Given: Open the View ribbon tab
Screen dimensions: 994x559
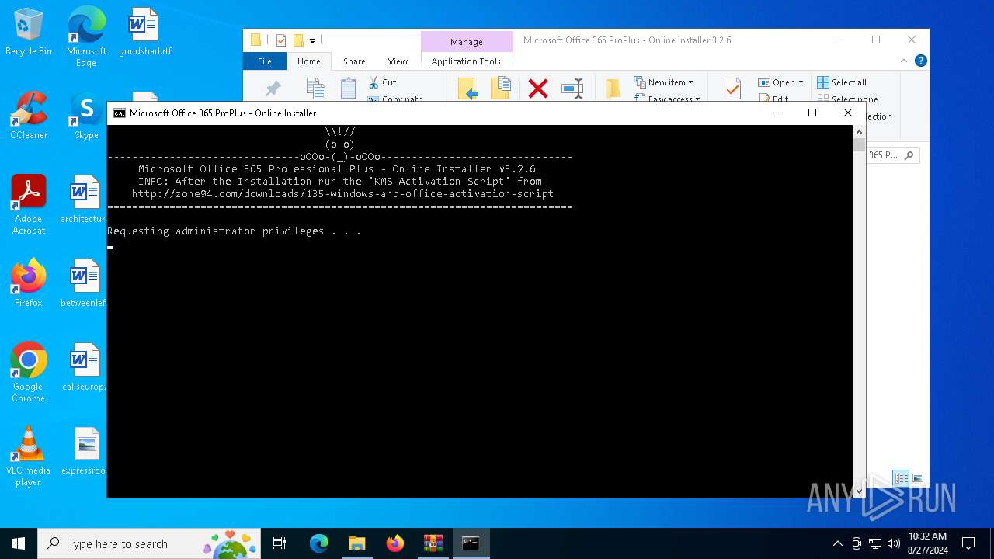Looking at the screenshot, I should tap(398, 61).
